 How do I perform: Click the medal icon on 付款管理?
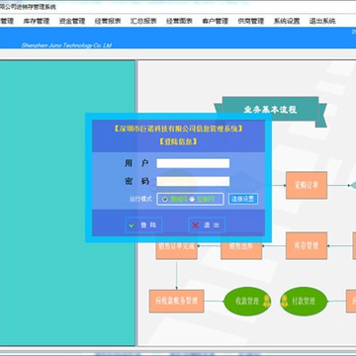(x=285, y=302)
